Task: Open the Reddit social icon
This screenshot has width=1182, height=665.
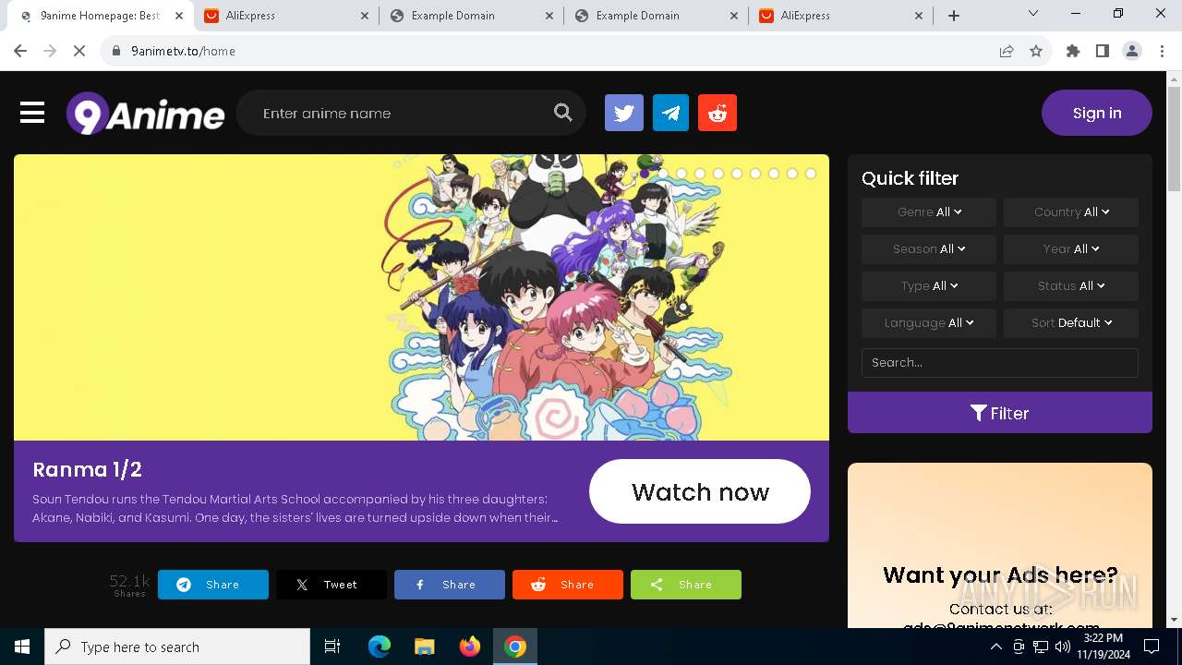Action: tap(718, 113)
